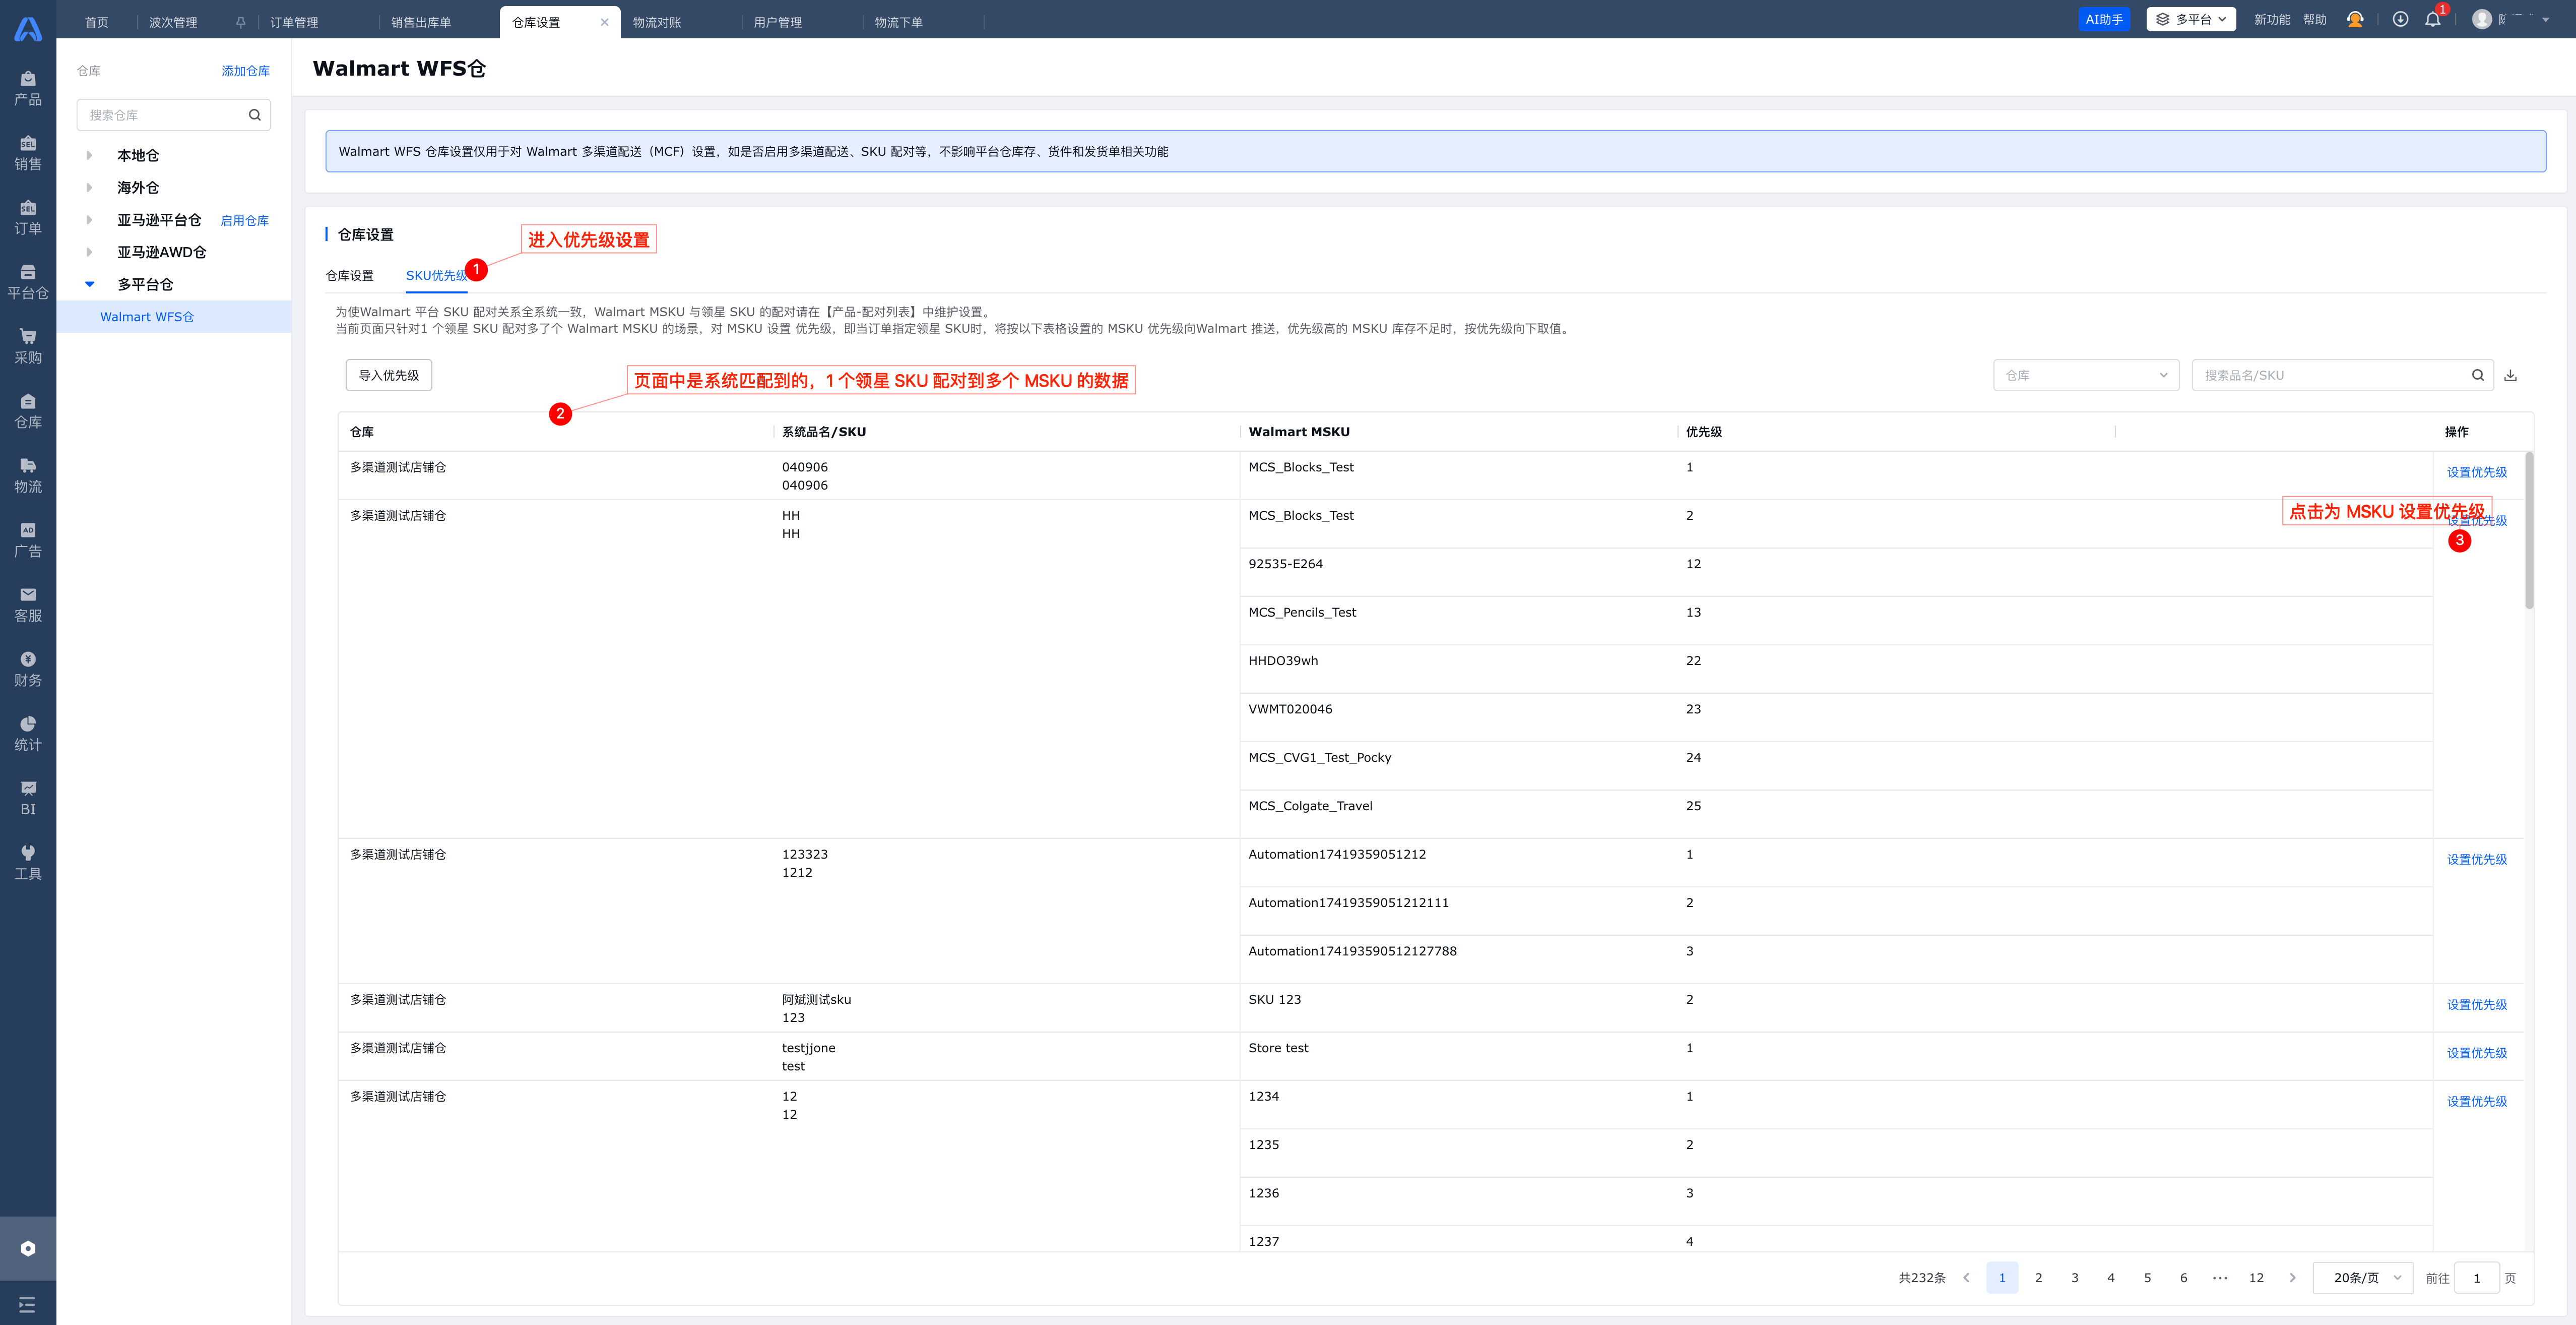Open the 销售 sidebar module
The height and width of the screenshot is (1325, 2576).
point(28,153)
